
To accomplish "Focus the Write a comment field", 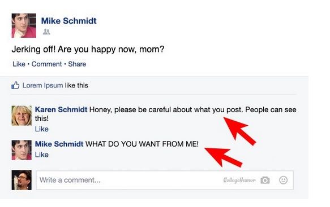I will pyautogui.click(x=165, y=180).
